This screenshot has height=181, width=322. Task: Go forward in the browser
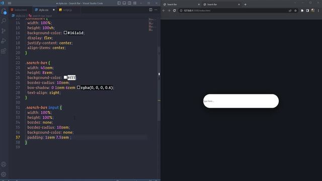[169, 11]
